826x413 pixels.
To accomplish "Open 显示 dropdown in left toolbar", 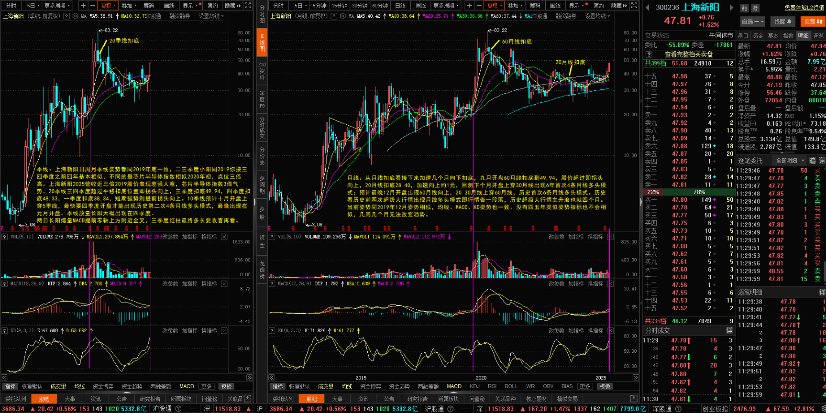I will click(x=190, y=5).
